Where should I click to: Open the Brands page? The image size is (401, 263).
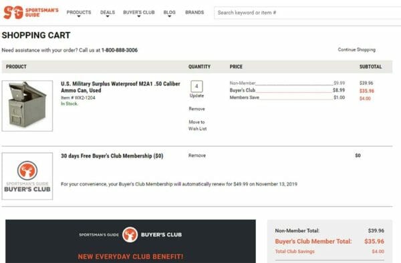(x=194, y=12)
